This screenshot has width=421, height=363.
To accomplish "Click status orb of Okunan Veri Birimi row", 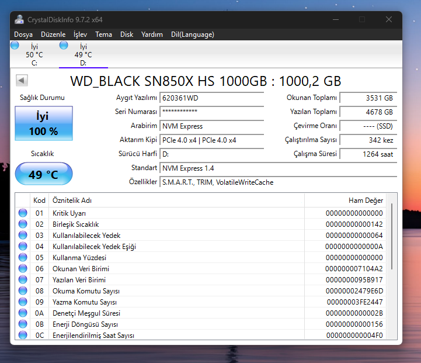I will tap(23, 268).
